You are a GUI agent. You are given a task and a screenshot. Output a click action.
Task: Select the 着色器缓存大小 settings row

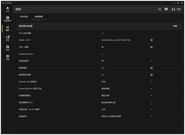click(x=86, y=103)
